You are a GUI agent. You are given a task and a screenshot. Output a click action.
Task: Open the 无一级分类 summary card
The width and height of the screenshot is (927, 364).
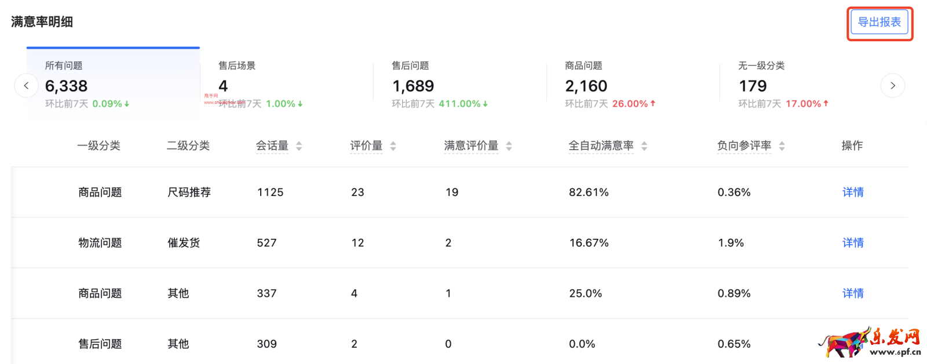coord(800,84)
